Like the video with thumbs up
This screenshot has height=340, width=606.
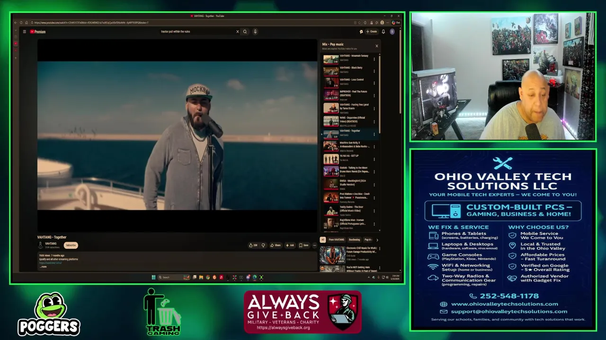(253, 245)
